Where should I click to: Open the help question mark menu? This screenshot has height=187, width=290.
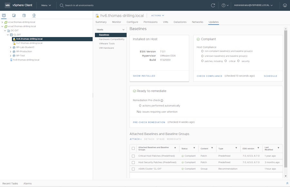point(225,5)
